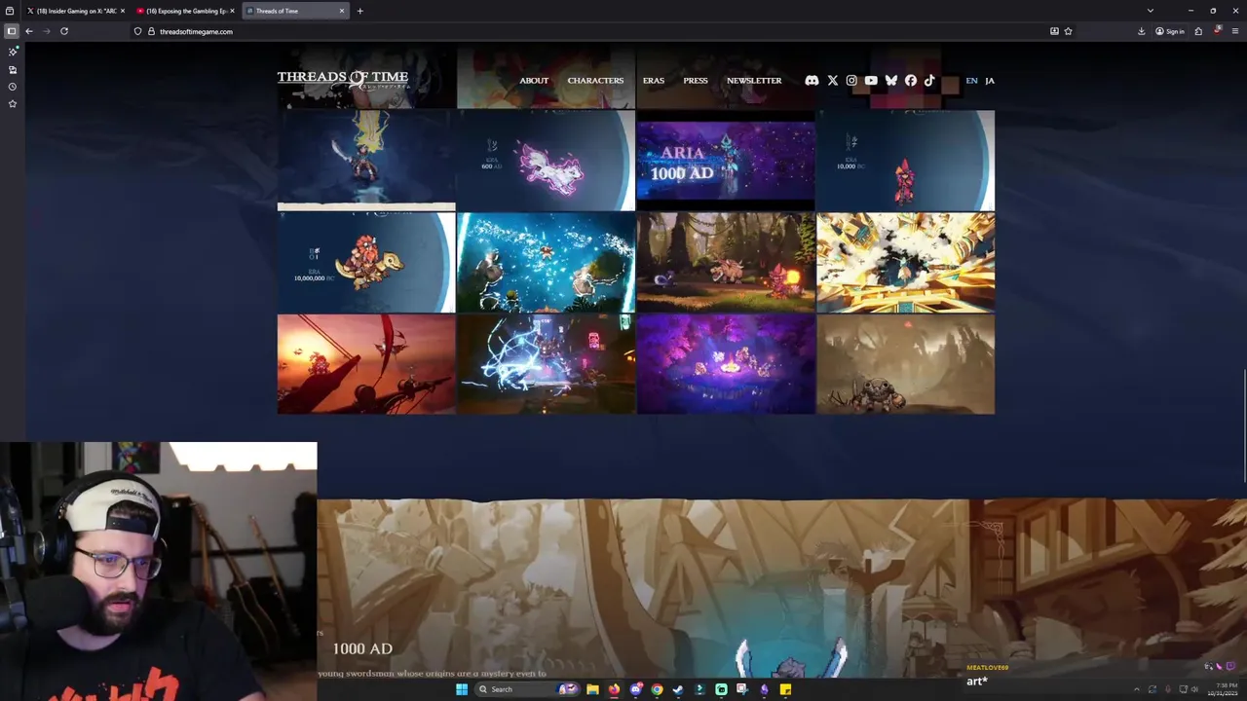Viewport: 1247px width, 701px height.
Task: Open the Instagram icon in header
Action: tap(851, 81)
